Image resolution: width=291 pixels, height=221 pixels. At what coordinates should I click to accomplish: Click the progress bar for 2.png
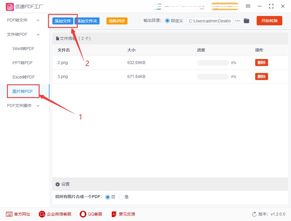click(x=213, y=63)
